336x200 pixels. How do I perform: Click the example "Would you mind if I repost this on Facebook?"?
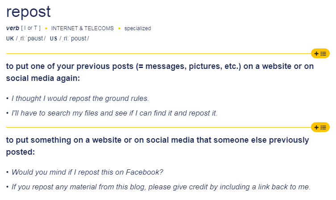pos(87,172)
